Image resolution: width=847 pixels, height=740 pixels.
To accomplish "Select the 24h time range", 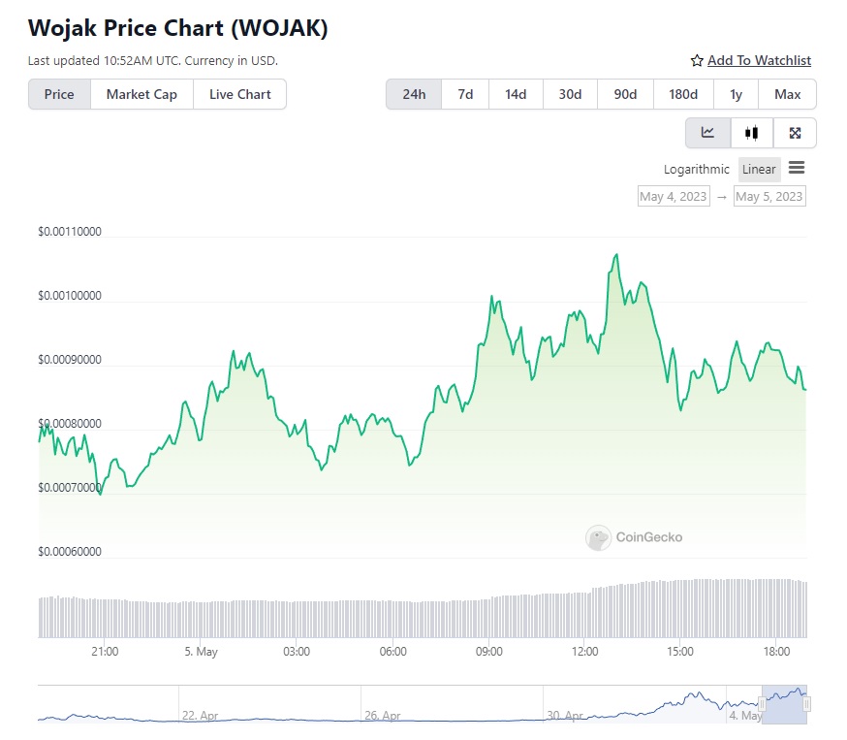I will 414,94.
